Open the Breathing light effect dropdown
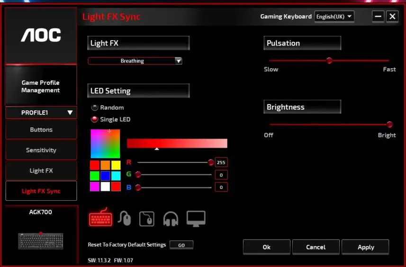The image size is (406, 267). tap(135, 61)
